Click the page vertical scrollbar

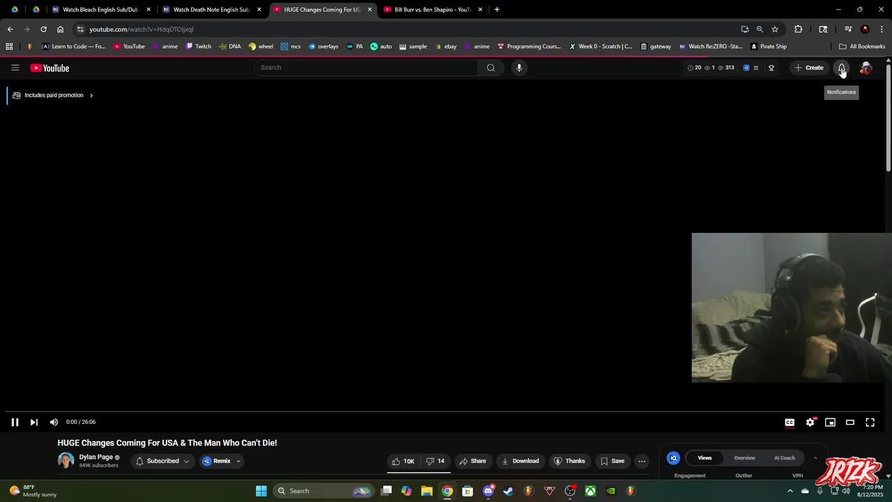tap(888, 116)
